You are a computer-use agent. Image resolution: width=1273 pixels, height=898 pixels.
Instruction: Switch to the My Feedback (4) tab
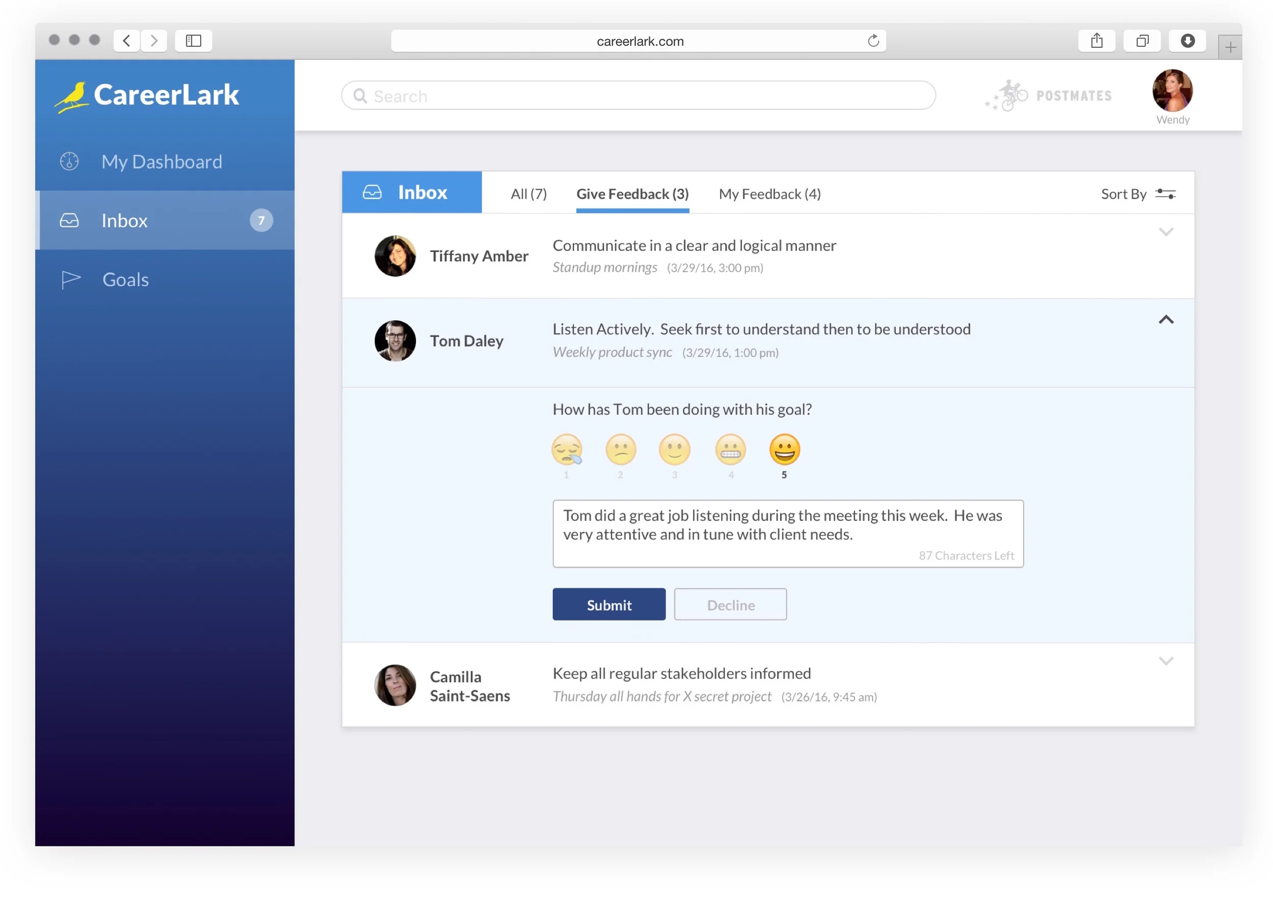pyautogui.click(x=769, y=194)
